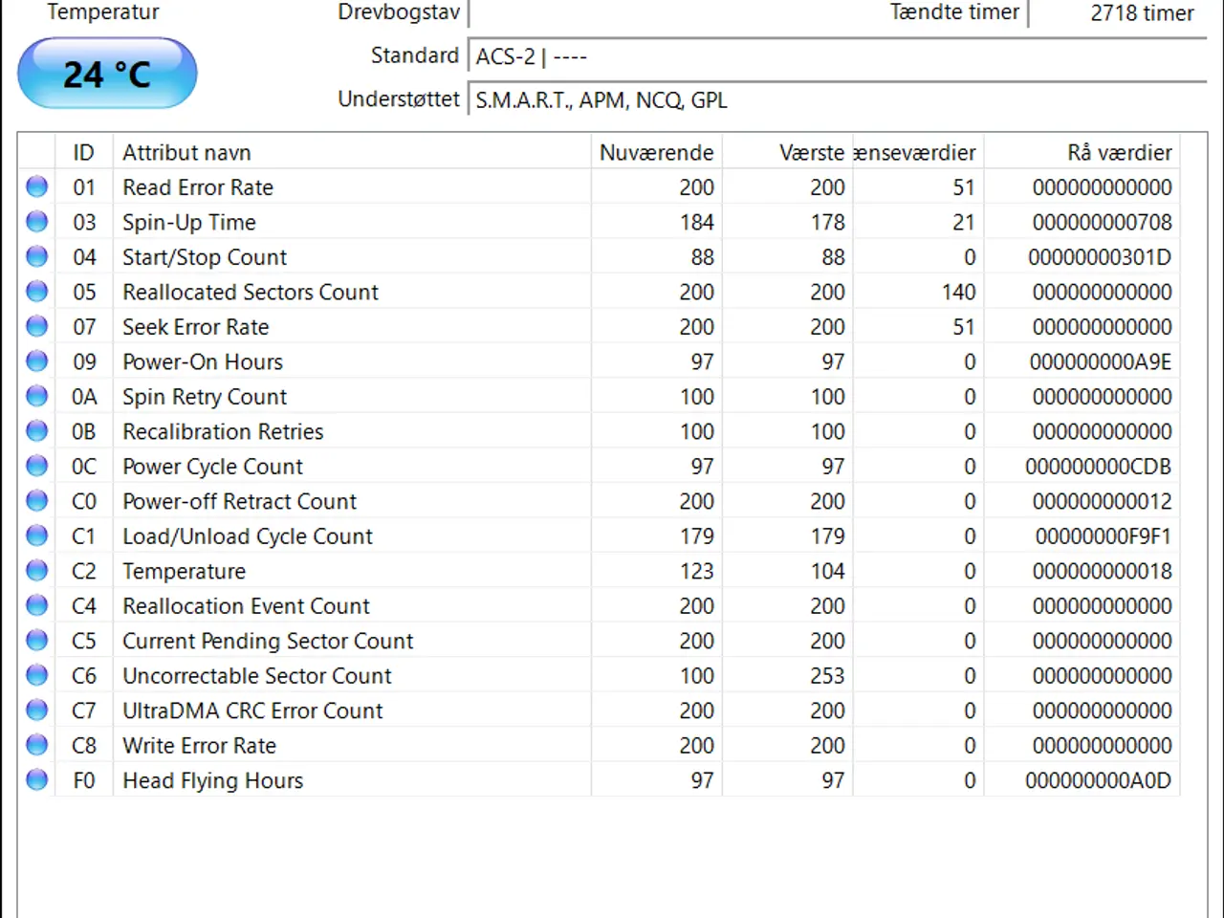Click the ID column header
This screenshot has height=918, width=1224.
[x=84, y=152]
